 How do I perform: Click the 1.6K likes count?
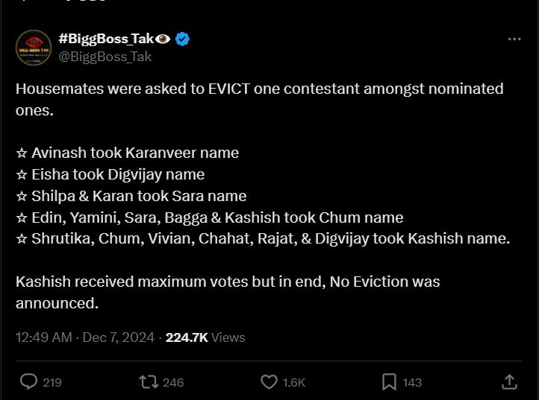[x=294, y=383]
